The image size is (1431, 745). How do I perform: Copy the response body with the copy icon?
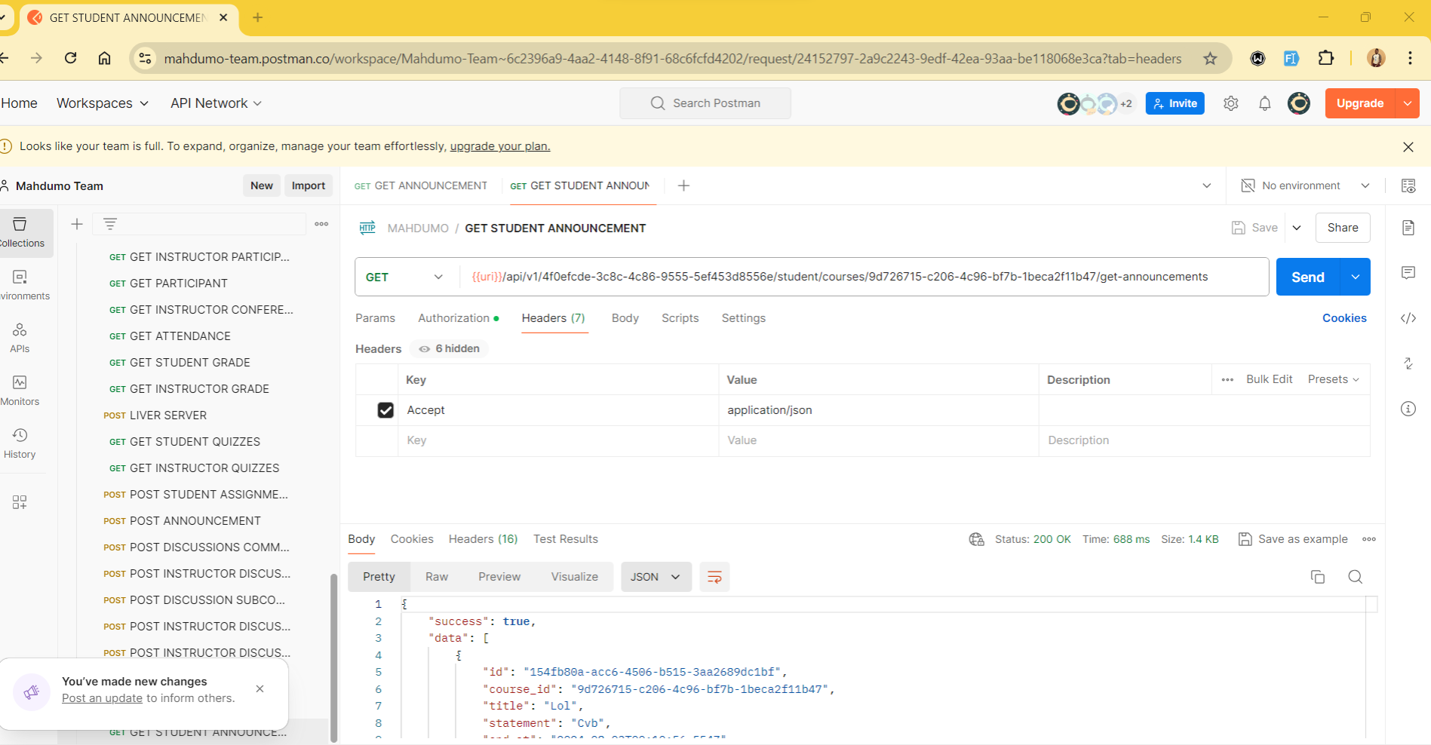coord(1318,577)
